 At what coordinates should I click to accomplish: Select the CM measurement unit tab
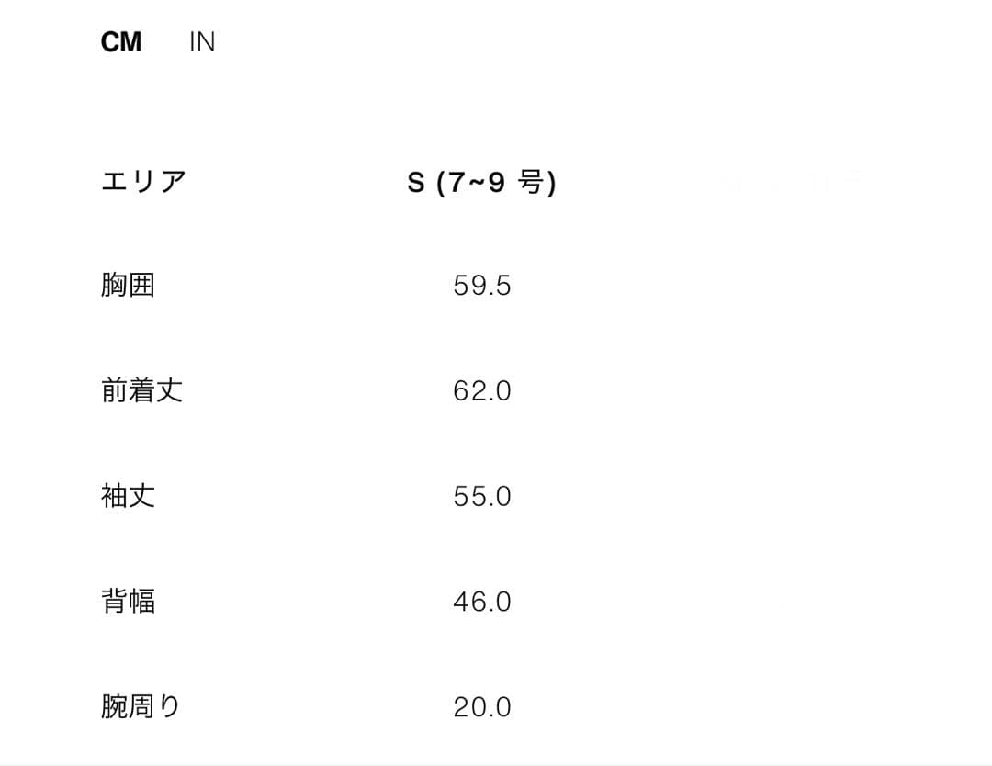(122, 40)
